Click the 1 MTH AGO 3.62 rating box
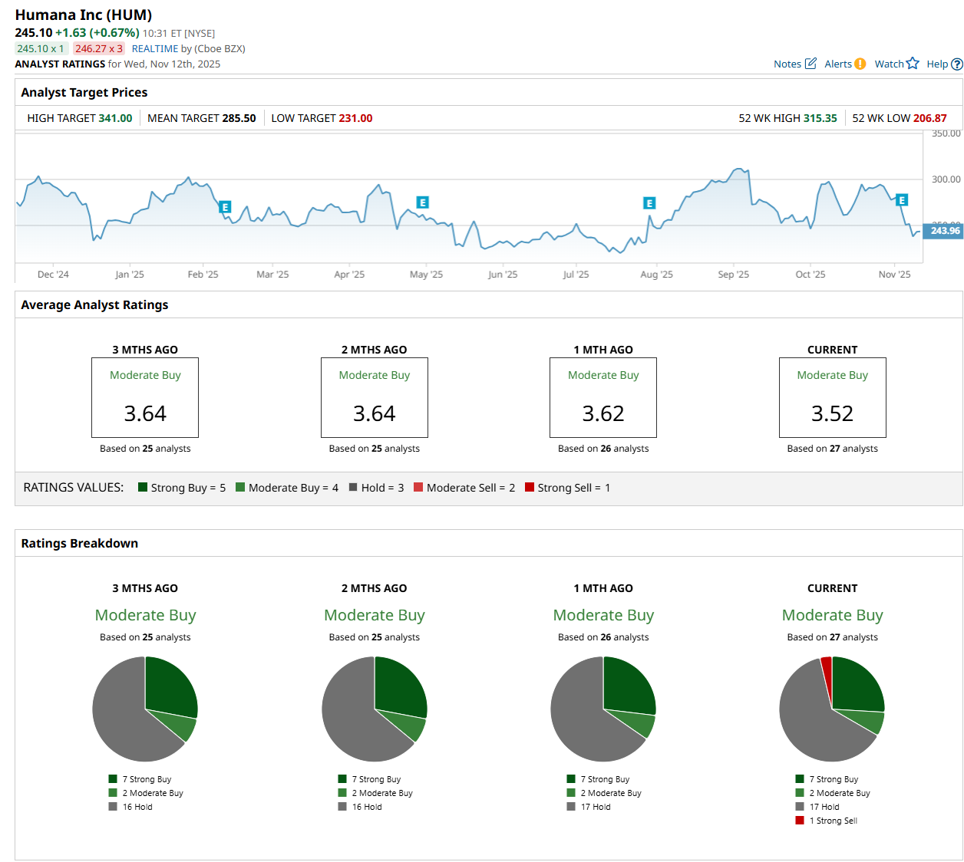Image resolution: width=964 pixels, height=862 pixels. [x=603, y=397]
